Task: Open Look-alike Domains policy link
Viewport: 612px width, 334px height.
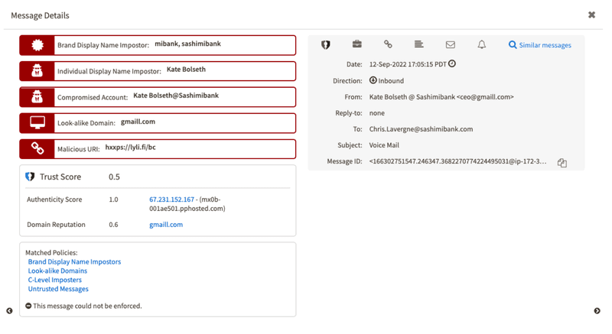Action: tap(57, 271)
